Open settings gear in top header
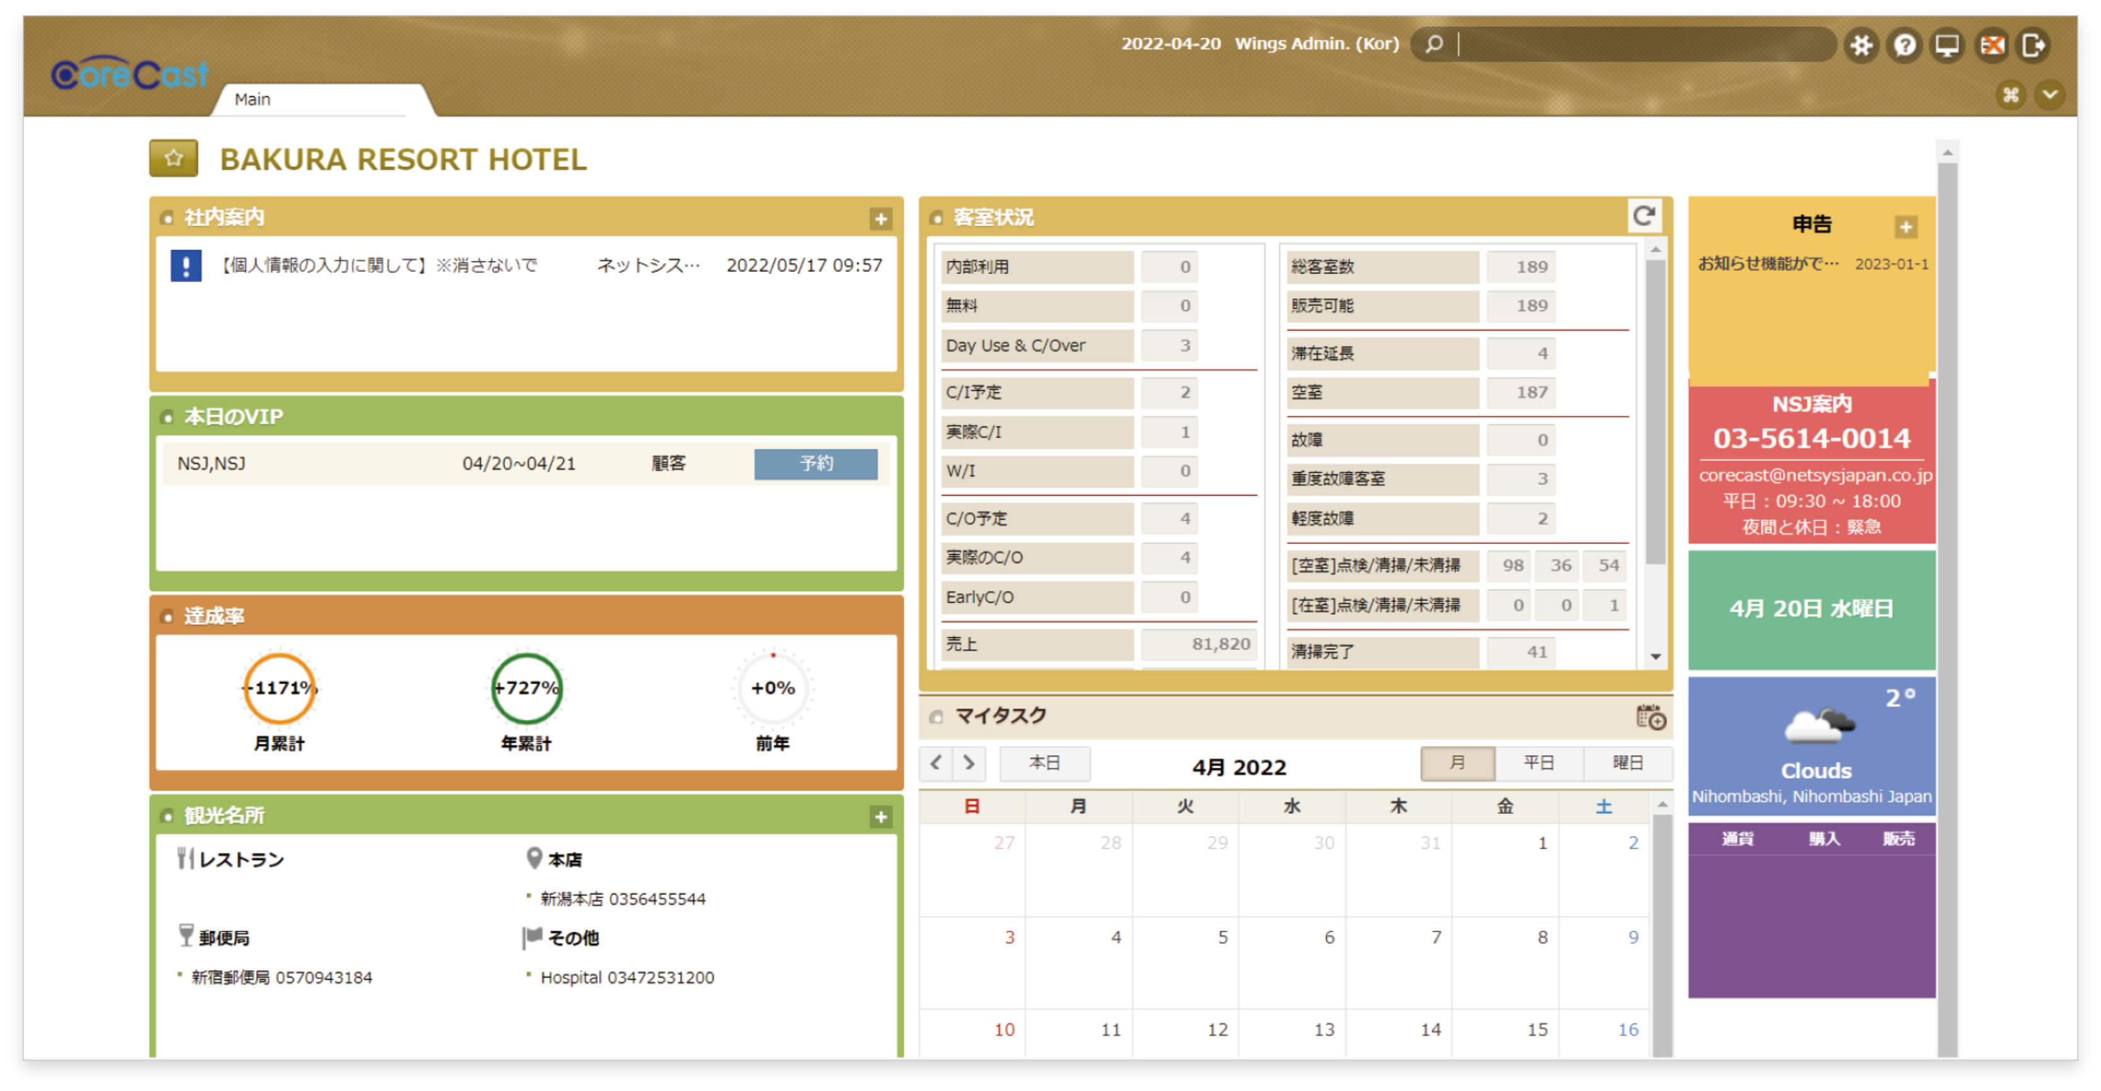The height and width of the screenshot is (1091, 2101). click(1861, 45)
